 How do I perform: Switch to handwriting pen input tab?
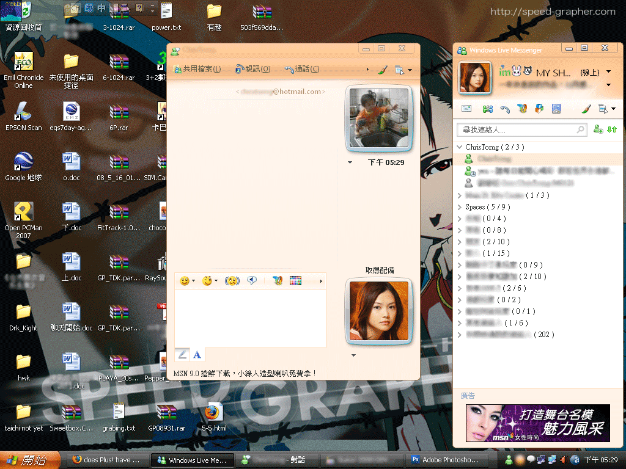click(182, 354)
